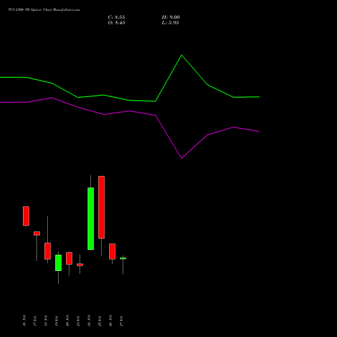
Task: Click the '18 Feb' date axis label
Action: tap(46, 320)
